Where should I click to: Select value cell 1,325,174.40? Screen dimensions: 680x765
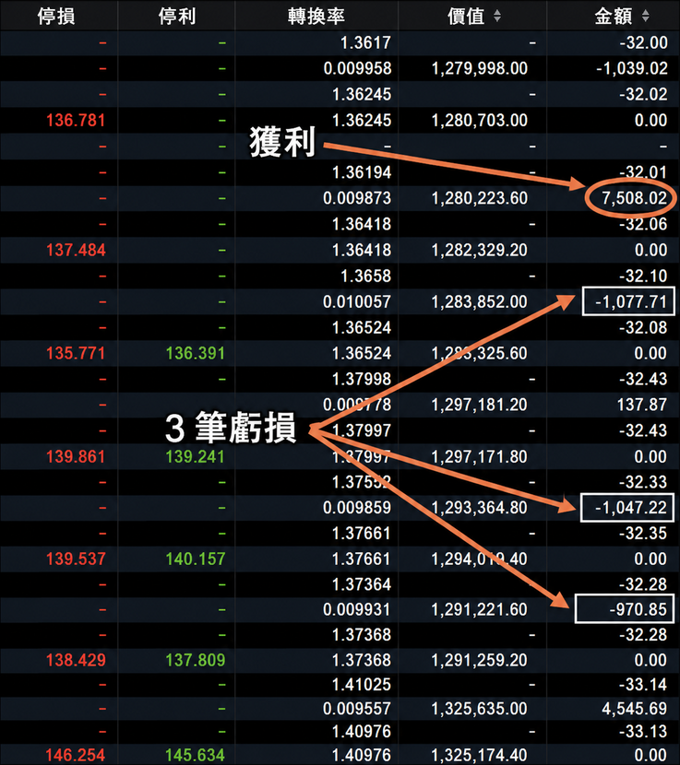tap(480, 755)
